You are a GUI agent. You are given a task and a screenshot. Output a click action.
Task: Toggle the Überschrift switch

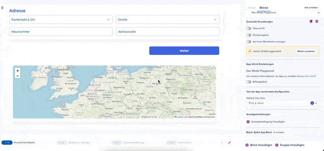(249, 28)
